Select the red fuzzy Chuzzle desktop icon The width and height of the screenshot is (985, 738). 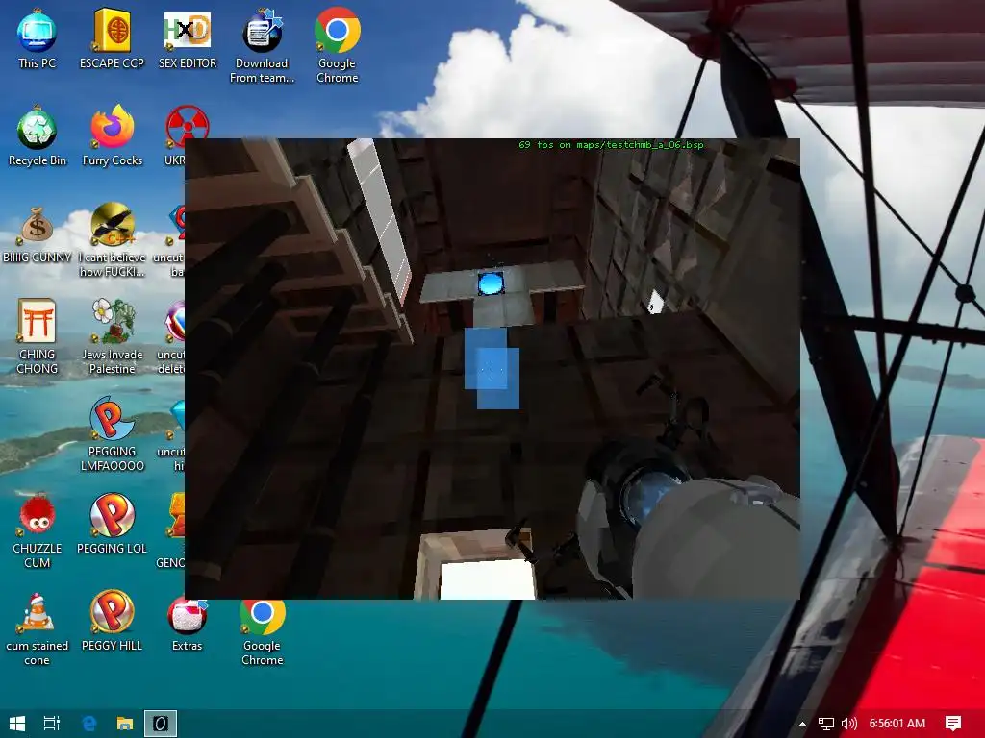[x=37, y=530]
